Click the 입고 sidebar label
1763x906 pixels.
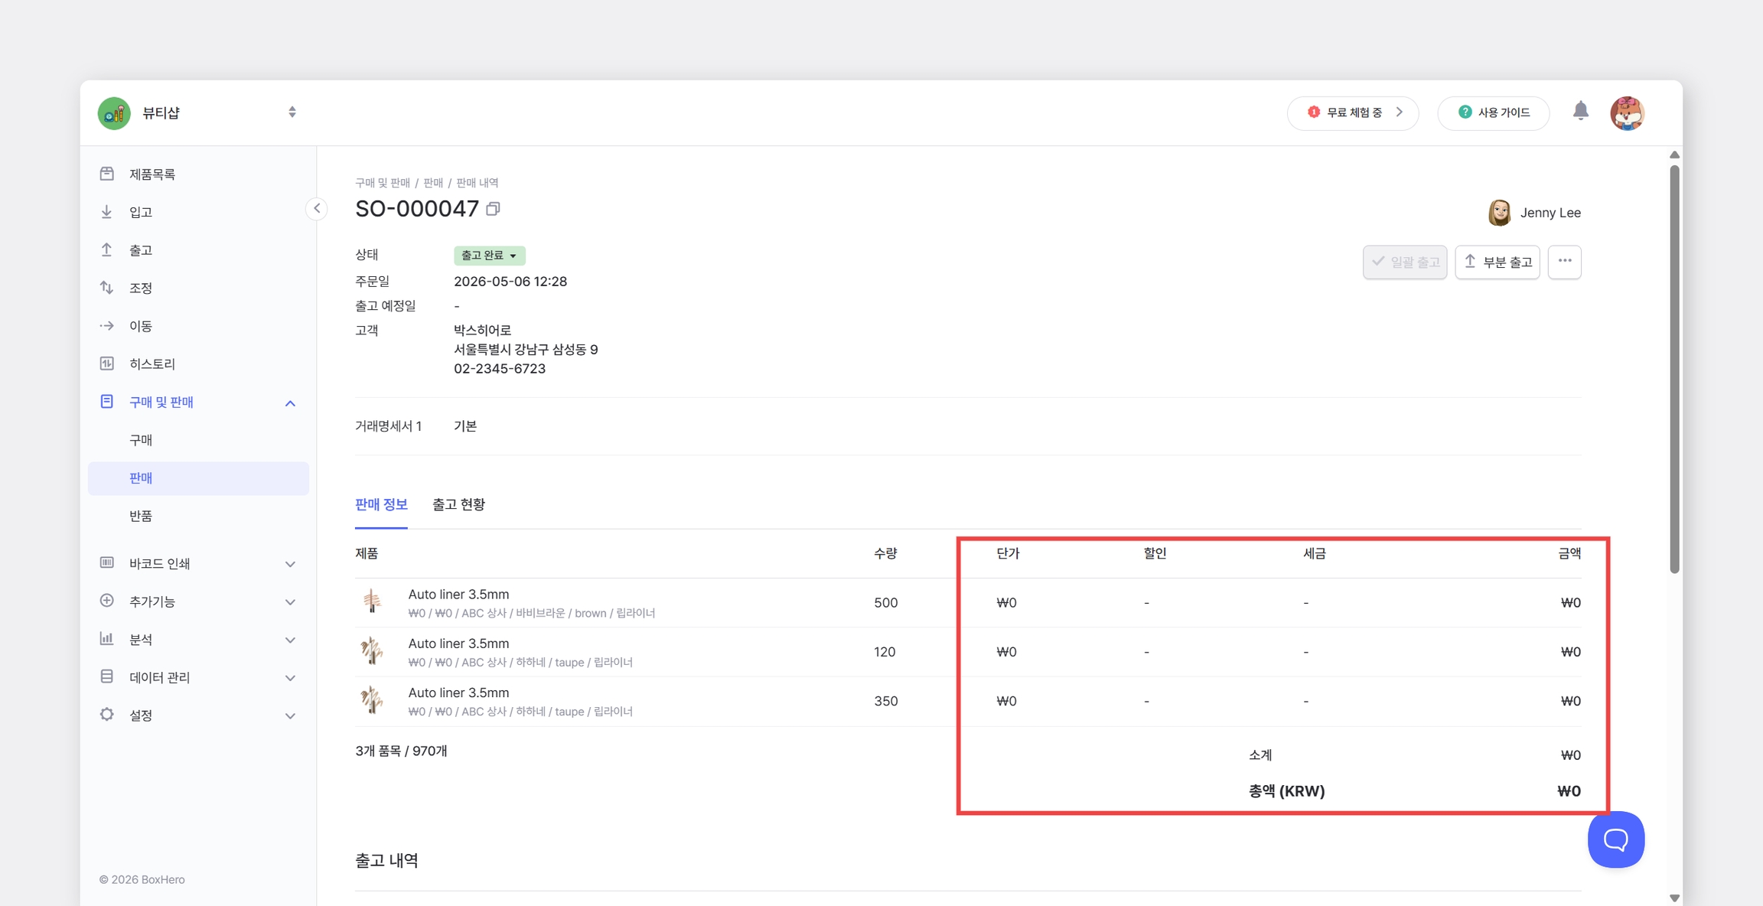coord(141,212)
